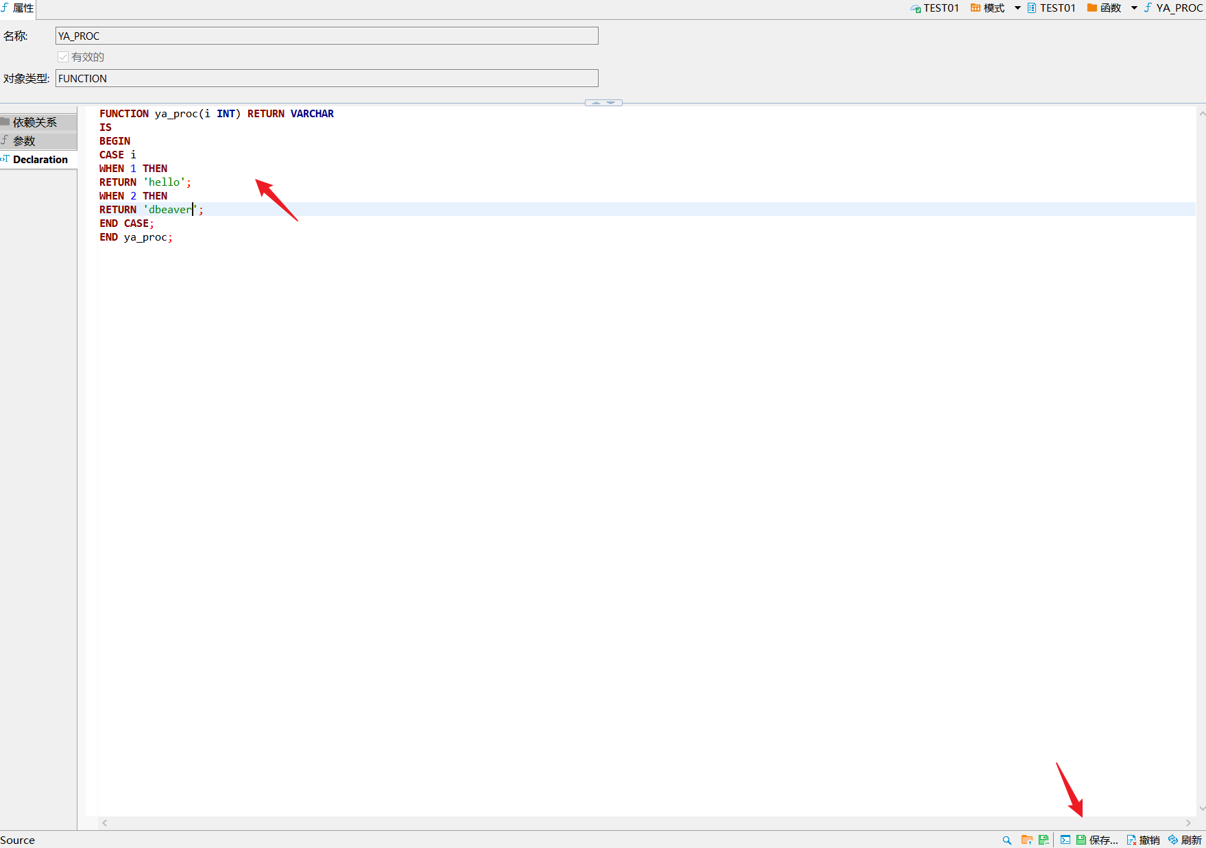Select the Declaration tab
Image resolution: width=1206 pixels, height=848 pixels.
click(38, 159)
